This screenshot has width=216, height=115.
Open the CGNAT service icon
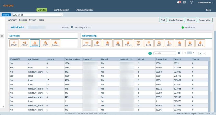24,43
